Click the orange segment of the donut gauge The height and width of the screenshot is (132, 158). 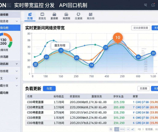coord(8,36)
